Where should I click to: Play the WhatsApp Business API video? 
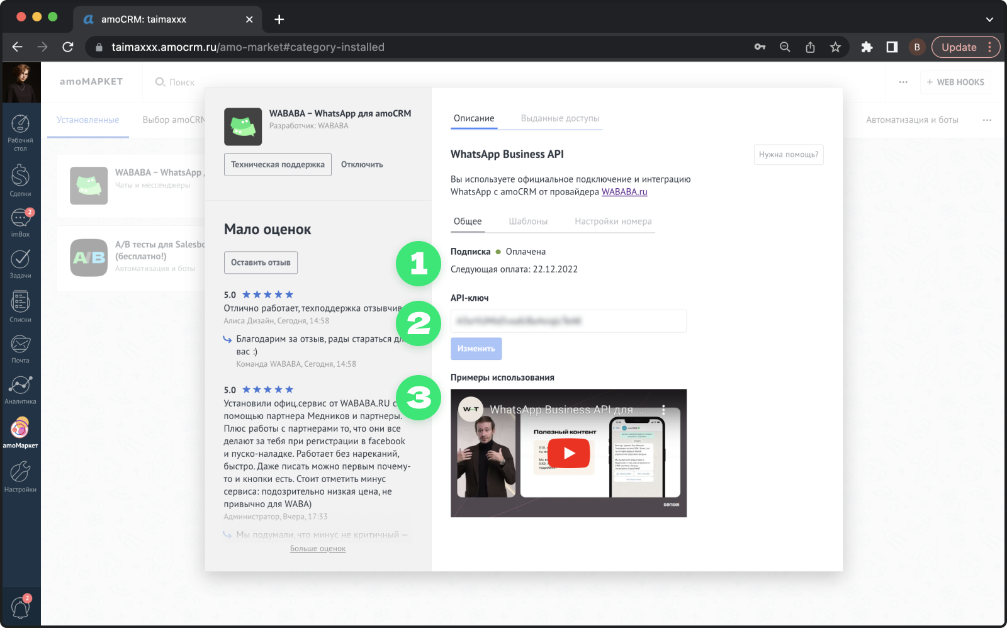(x=569, y=453)
